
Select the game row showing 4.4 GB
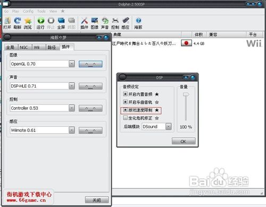coord(188,44)
